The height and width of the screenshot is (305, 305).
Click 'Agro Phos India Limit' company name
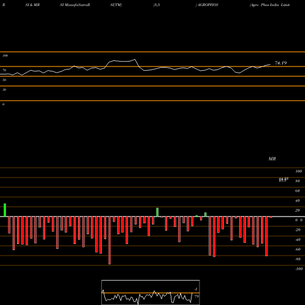click(270, 5)
